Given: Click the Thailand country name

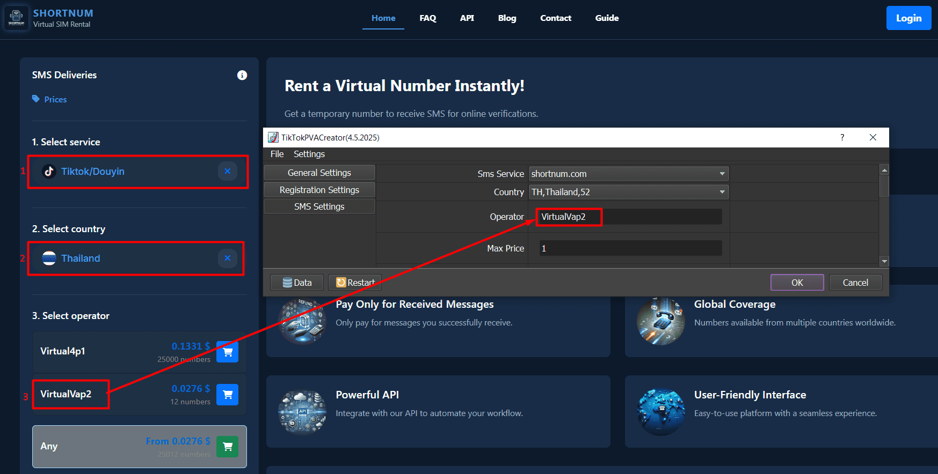Looking at the screenshot, I should pyautogui.click(x=81, y=258).
